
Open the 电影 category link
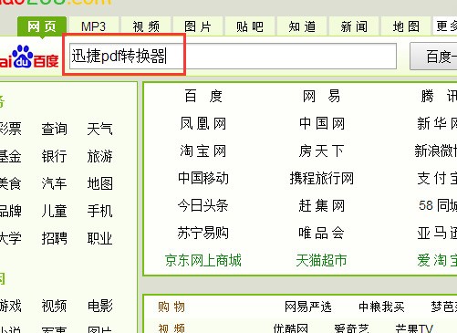tap(99, 306)
